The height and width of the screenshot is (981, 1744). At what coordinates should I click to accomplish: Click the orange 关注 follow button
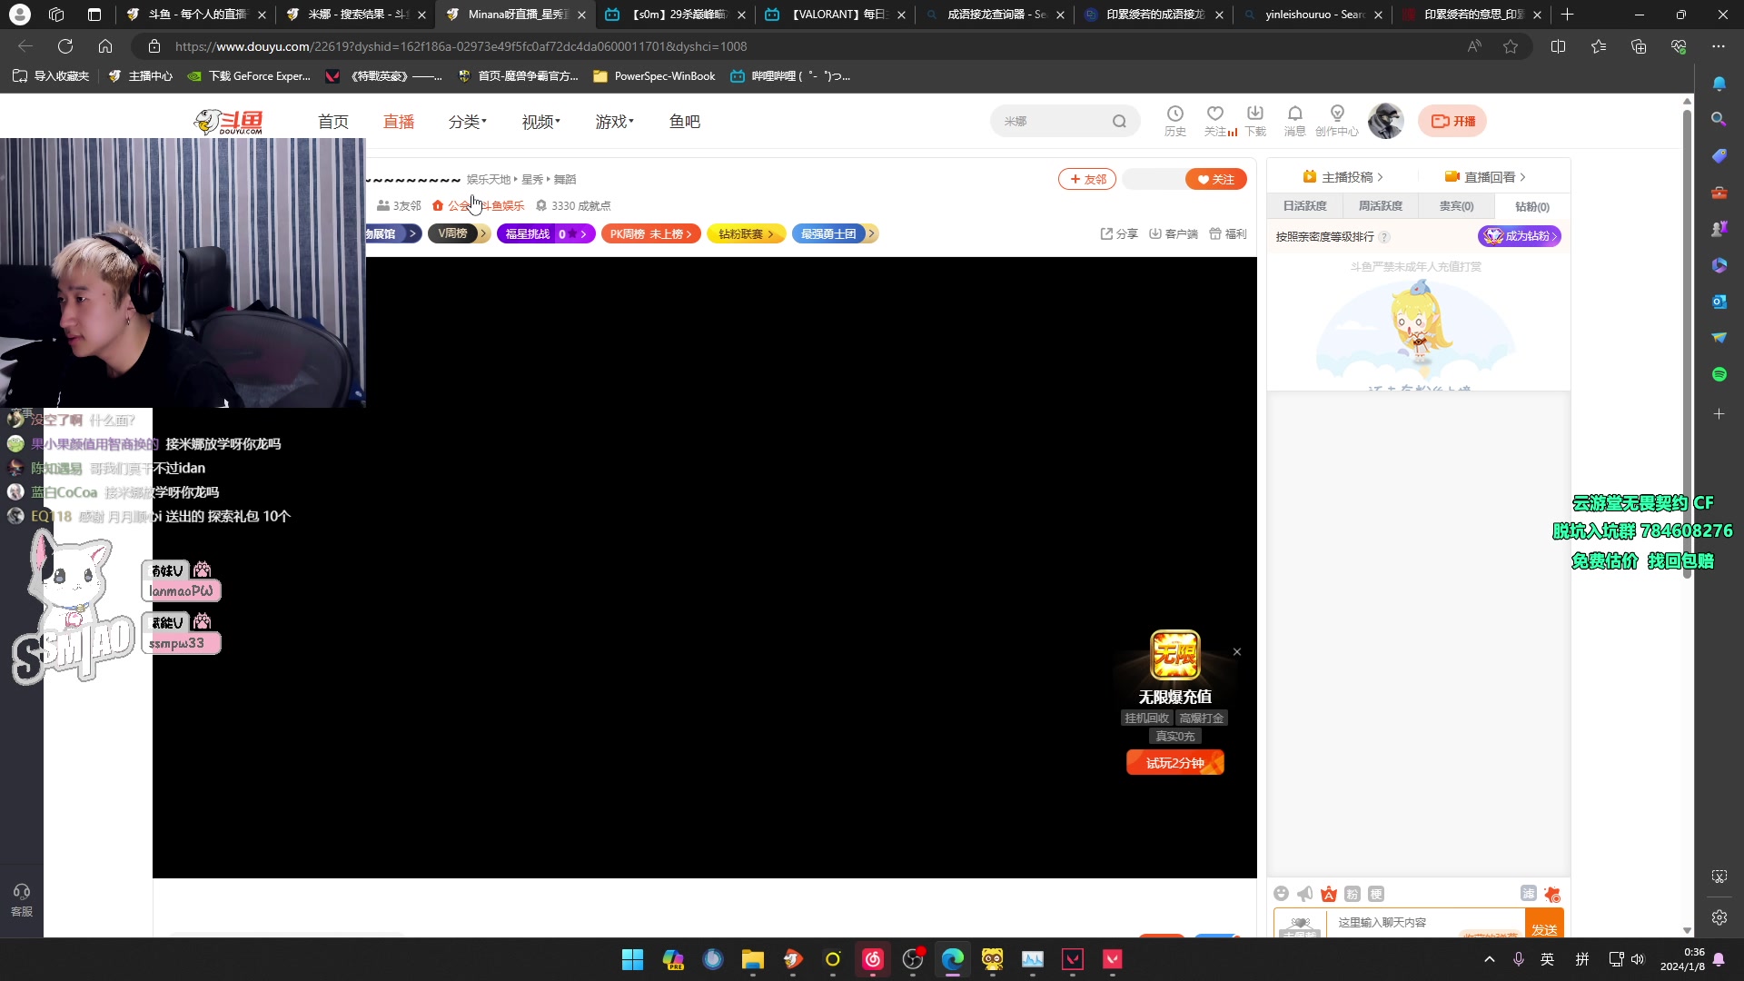point(1215,179)
